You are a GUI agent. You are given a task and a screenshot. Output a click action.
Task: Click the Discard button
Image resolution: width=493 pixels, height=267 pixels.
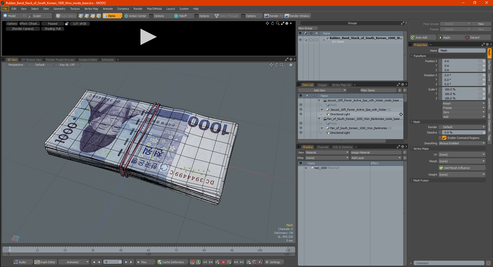point(478,37)
